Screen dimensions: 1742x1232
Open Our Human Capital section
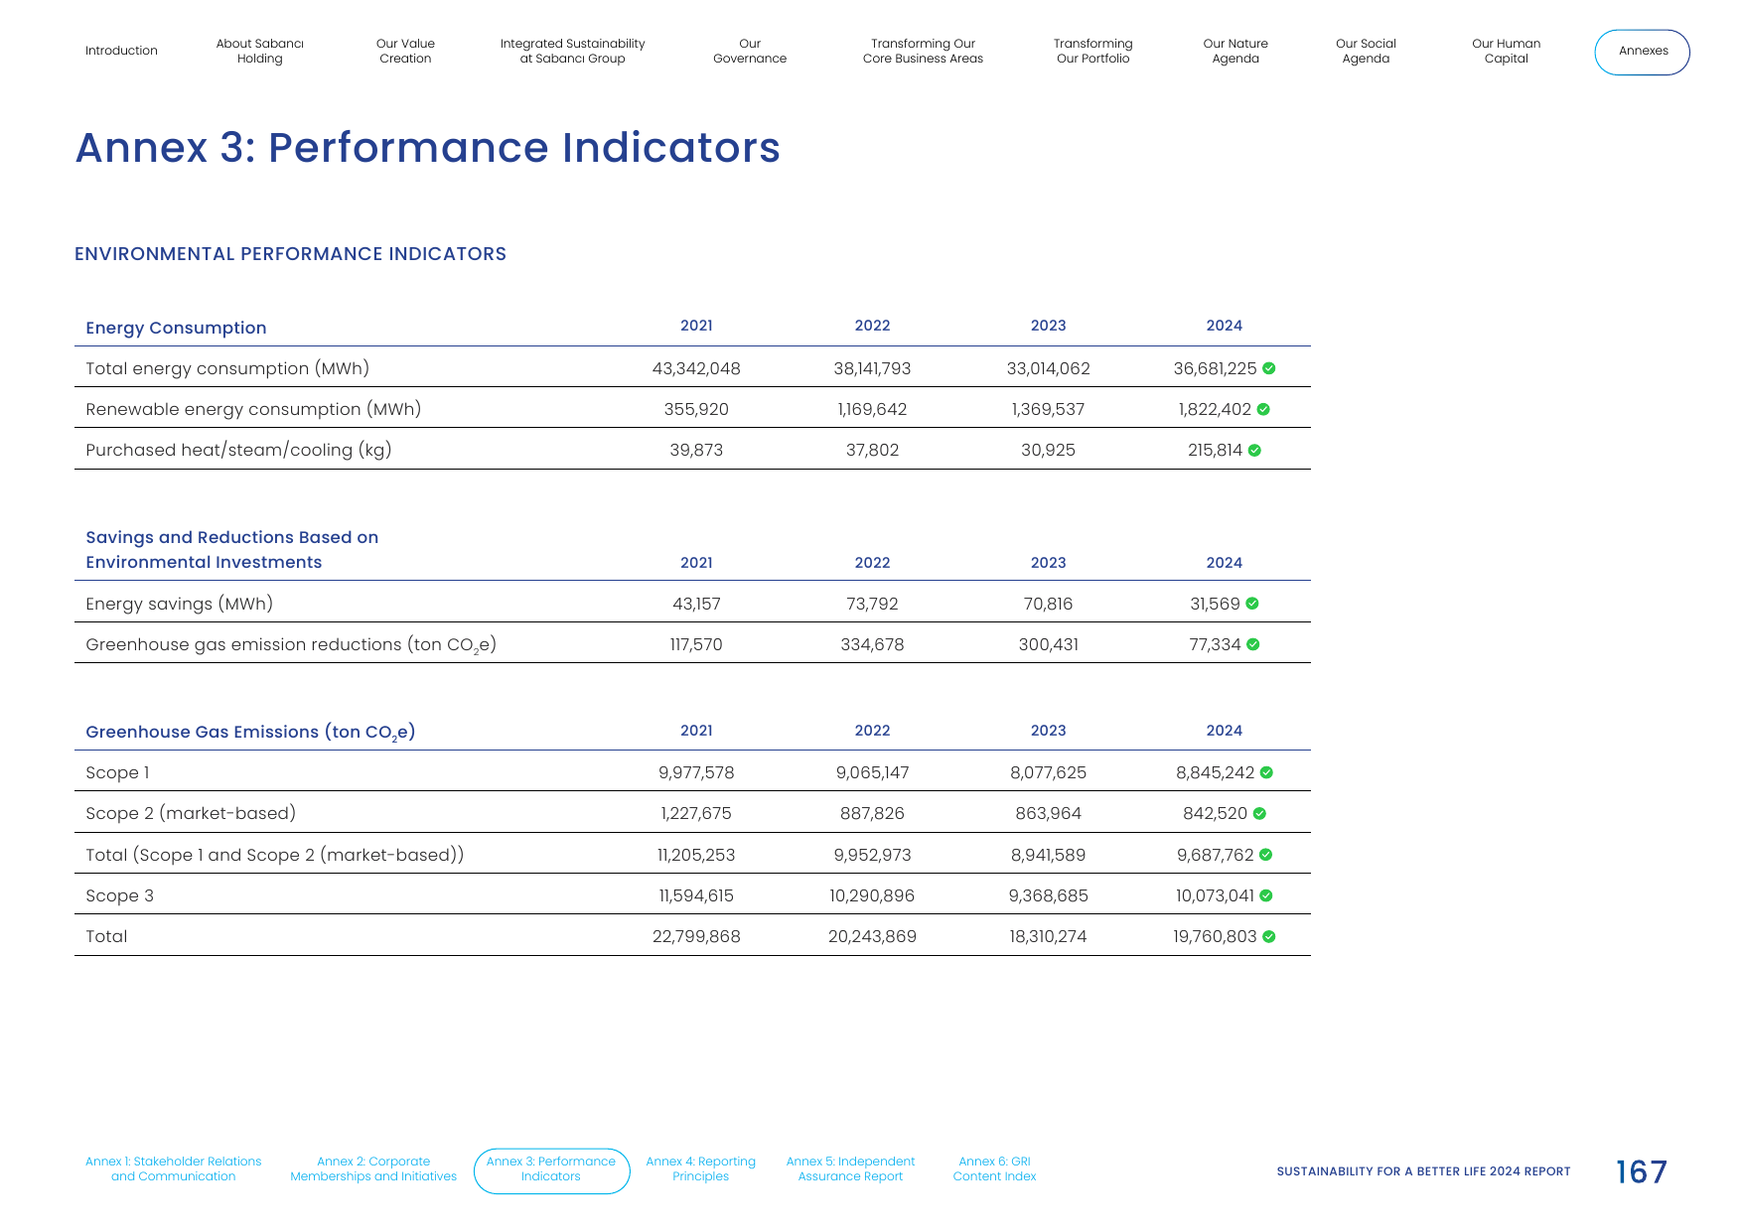click(x=1506, y=51)
